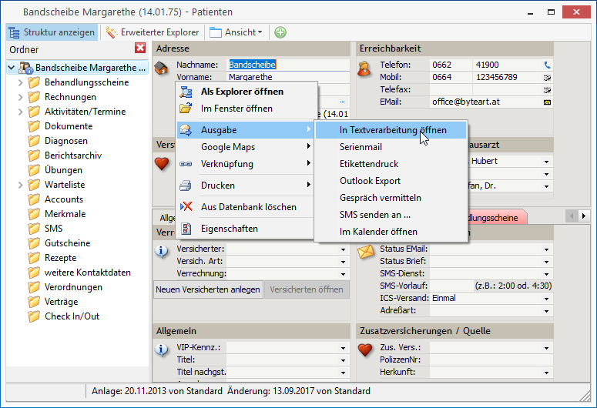Click the phone dial icon beside Telefon

[547, 65]
